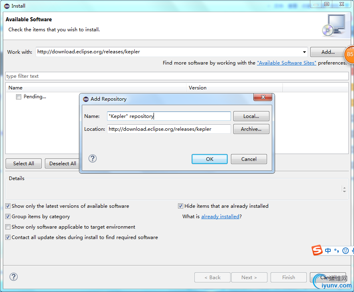Open the already installed link

220,216
